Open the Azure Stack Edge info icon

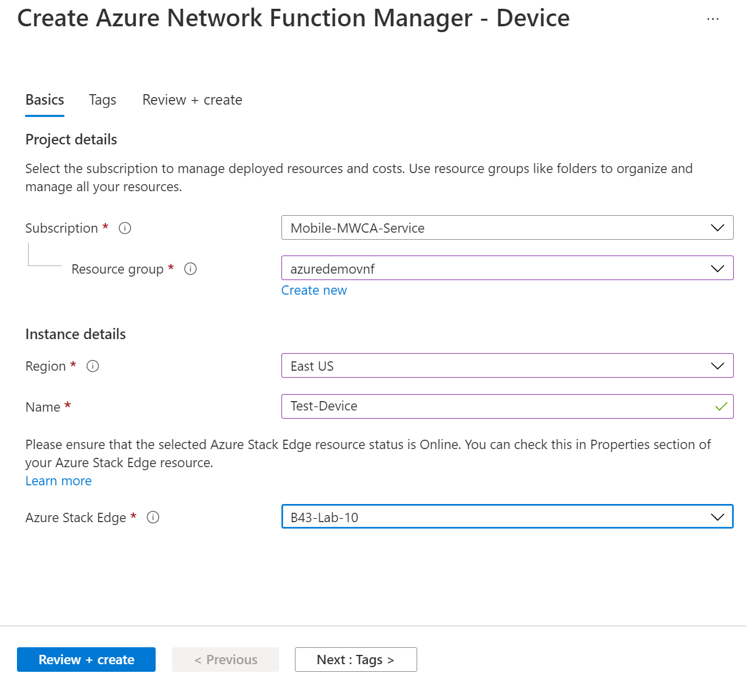tap(153, 517)
